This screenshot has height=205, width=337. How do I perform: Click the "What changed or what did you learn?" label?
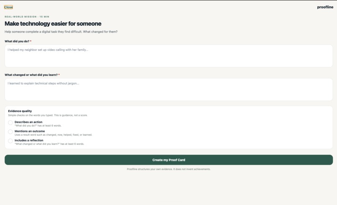click(x=32, y=75)
